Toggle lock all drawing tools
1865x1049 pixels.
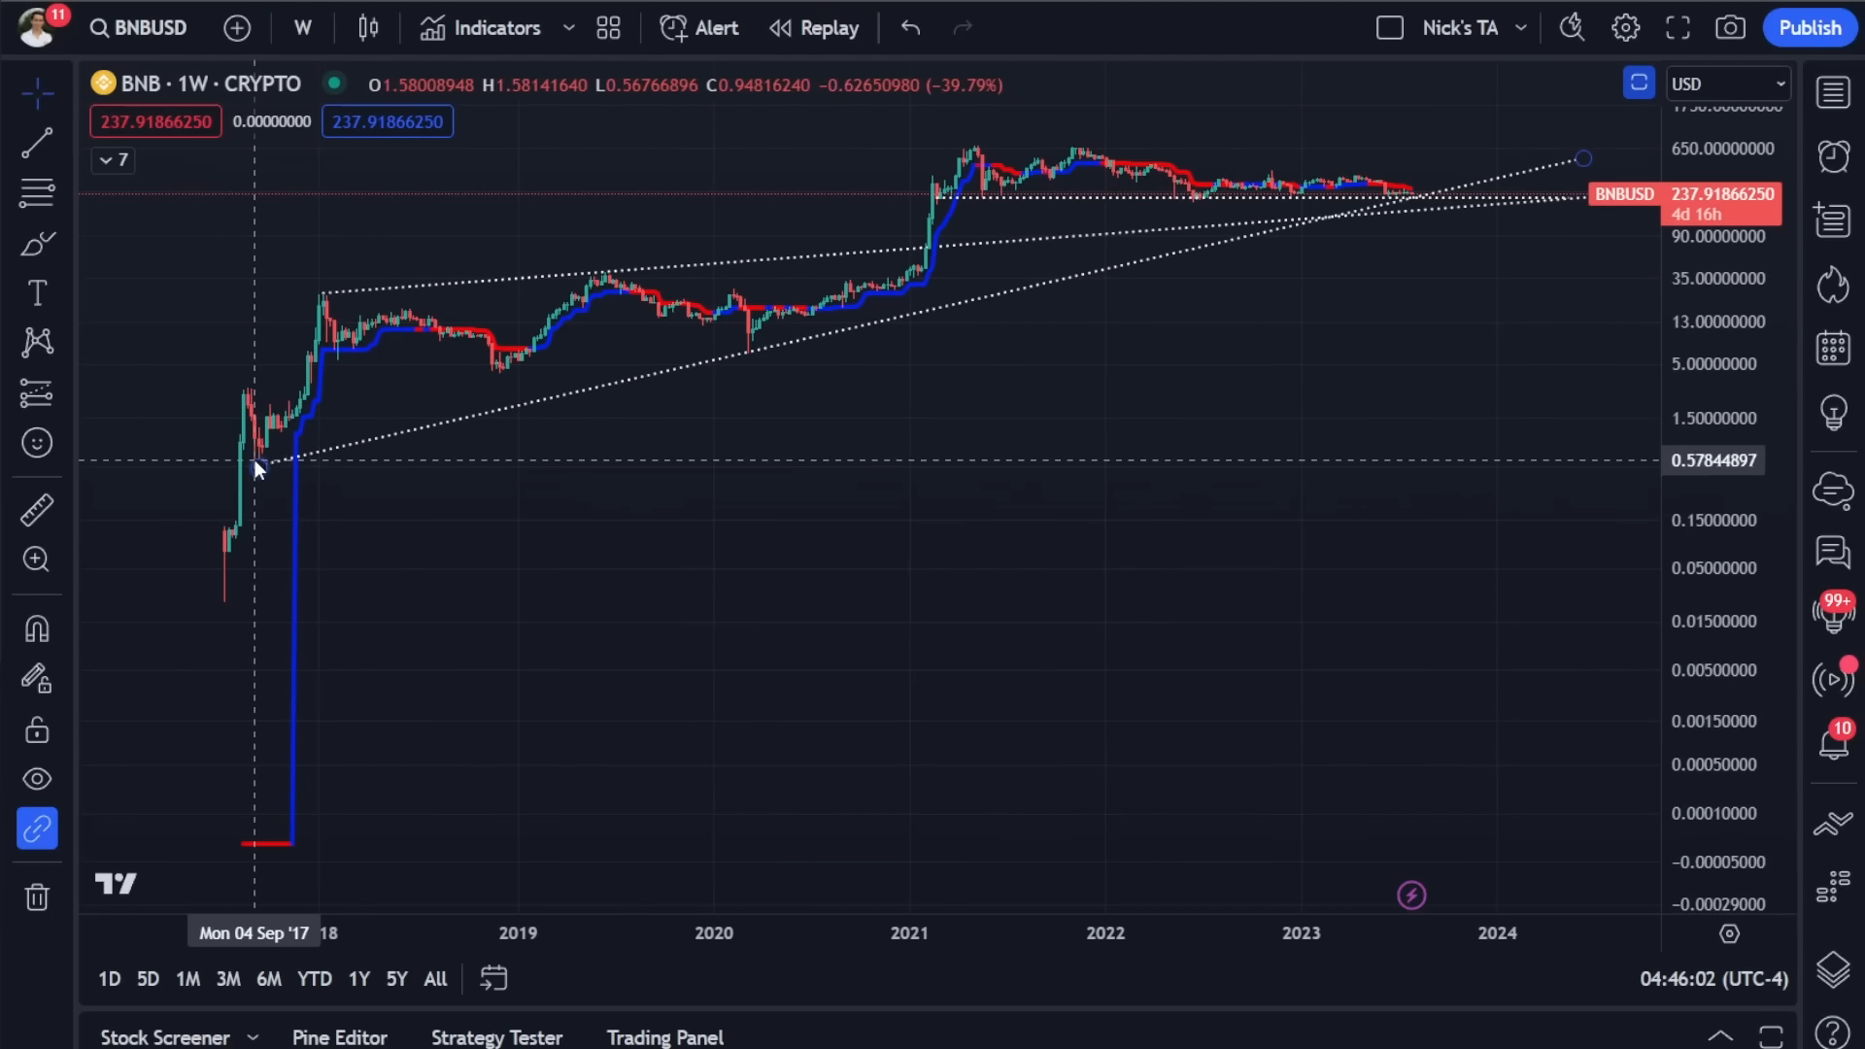(37, 729)
